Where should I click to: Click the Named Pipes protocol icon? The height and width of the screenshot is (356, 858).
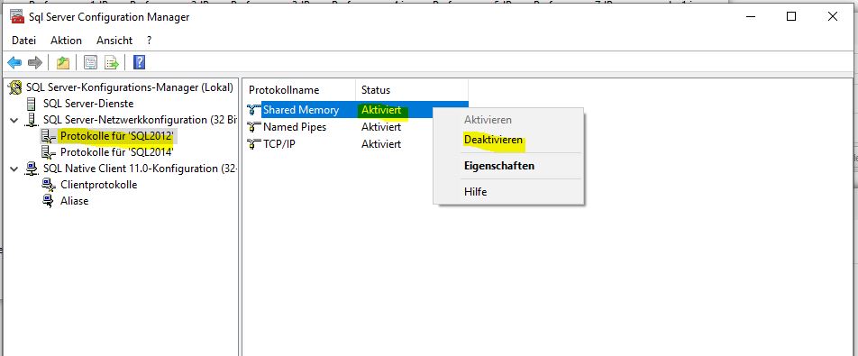[x=254, y=127]
